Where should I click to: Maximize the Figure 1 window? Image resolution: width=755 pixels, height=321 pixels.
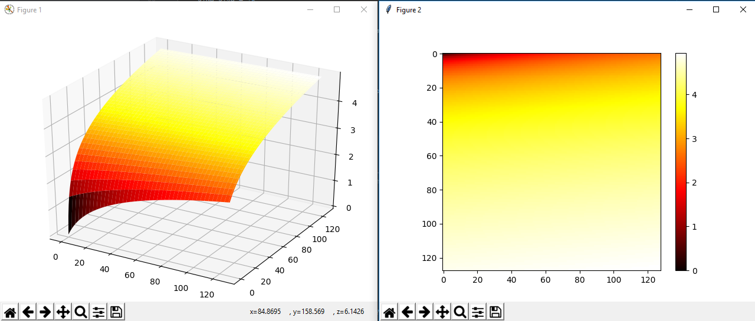[x=337, y=9]
